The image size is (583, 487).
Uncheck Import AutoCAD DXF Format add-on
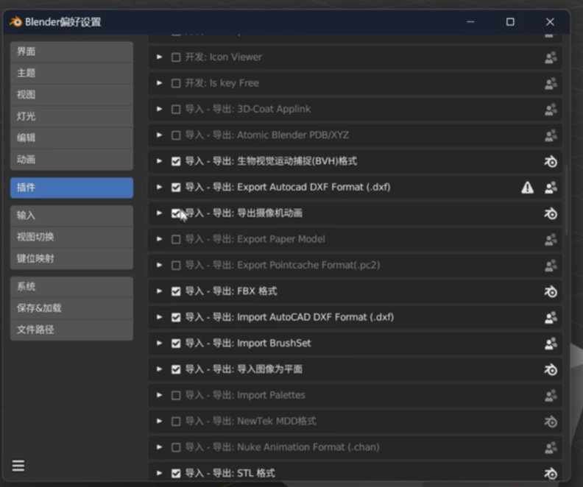point(176,317)
